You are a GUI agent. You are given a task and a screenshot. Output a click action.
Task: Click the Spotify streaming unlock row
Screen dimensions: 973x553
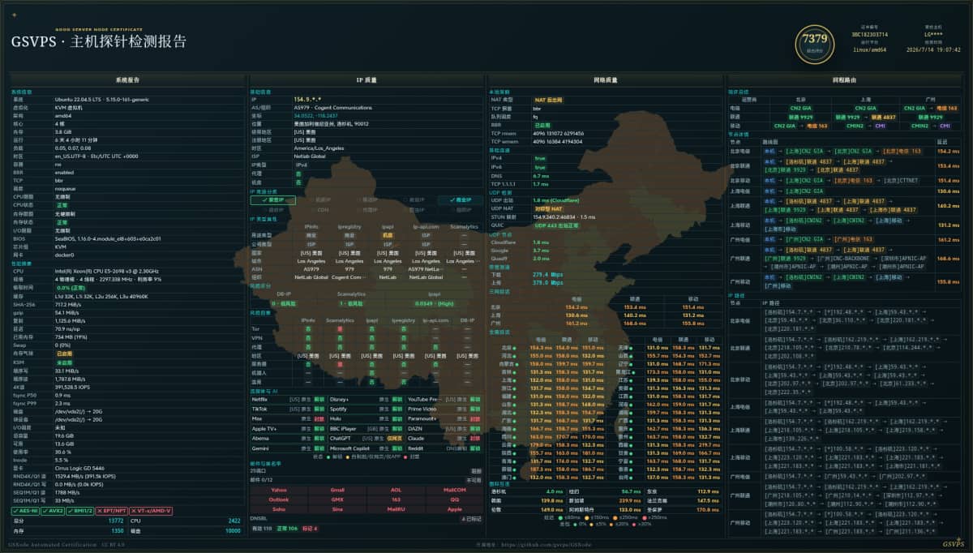[366, 409]
